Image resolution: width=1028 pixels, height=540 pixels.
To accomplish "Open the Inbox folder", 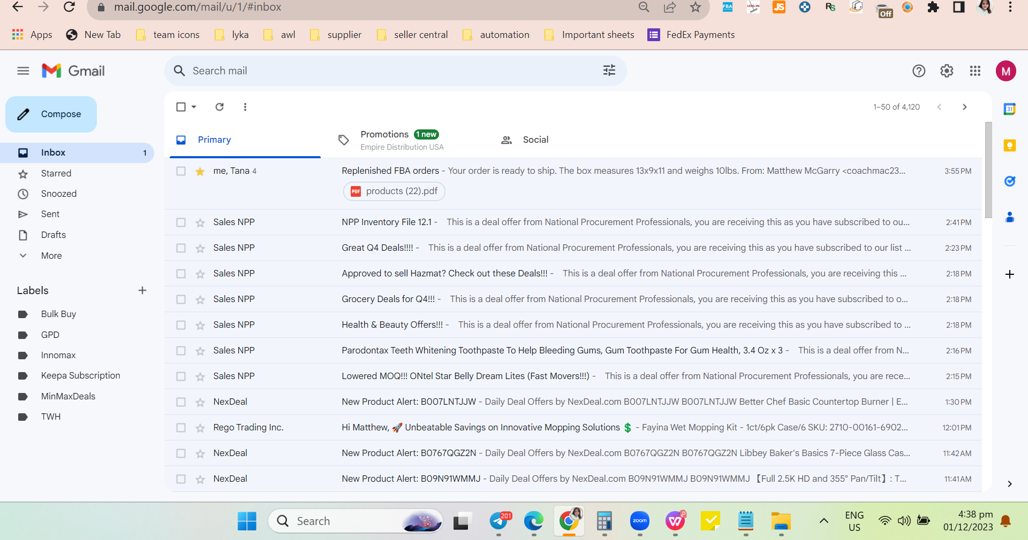I will click(77, 152).
